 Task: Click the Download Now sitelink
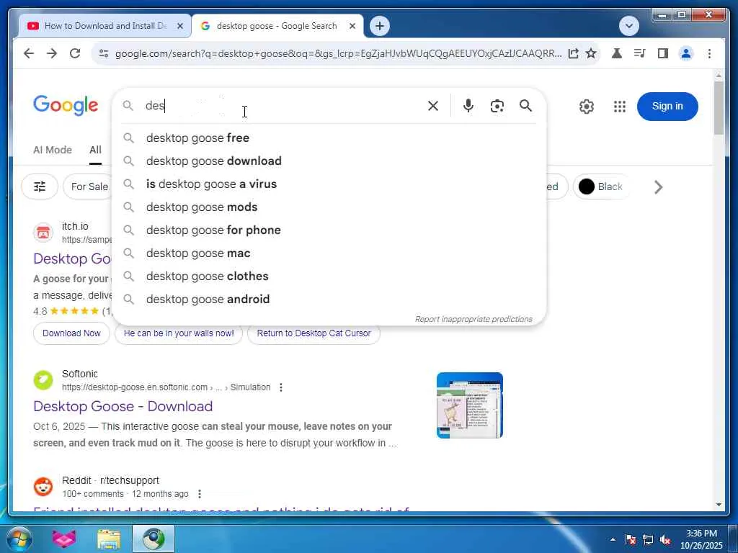(71, 333)
